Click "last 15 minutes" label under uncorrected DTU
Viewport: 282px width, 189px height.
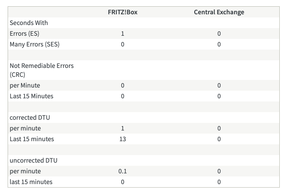tap(31, 182)
